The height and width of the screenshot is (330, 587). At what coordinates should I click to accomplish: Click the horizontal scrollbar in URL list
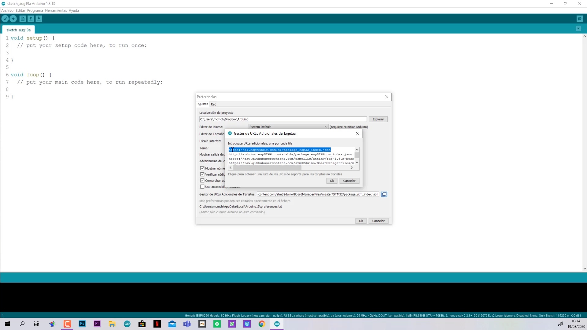pyautogui.click(x=267, y=168)
